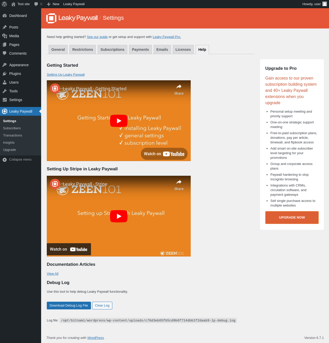Click the Dashboard gauge icon in sidebar
The image size is (329, 343).
tap(5, 16)
